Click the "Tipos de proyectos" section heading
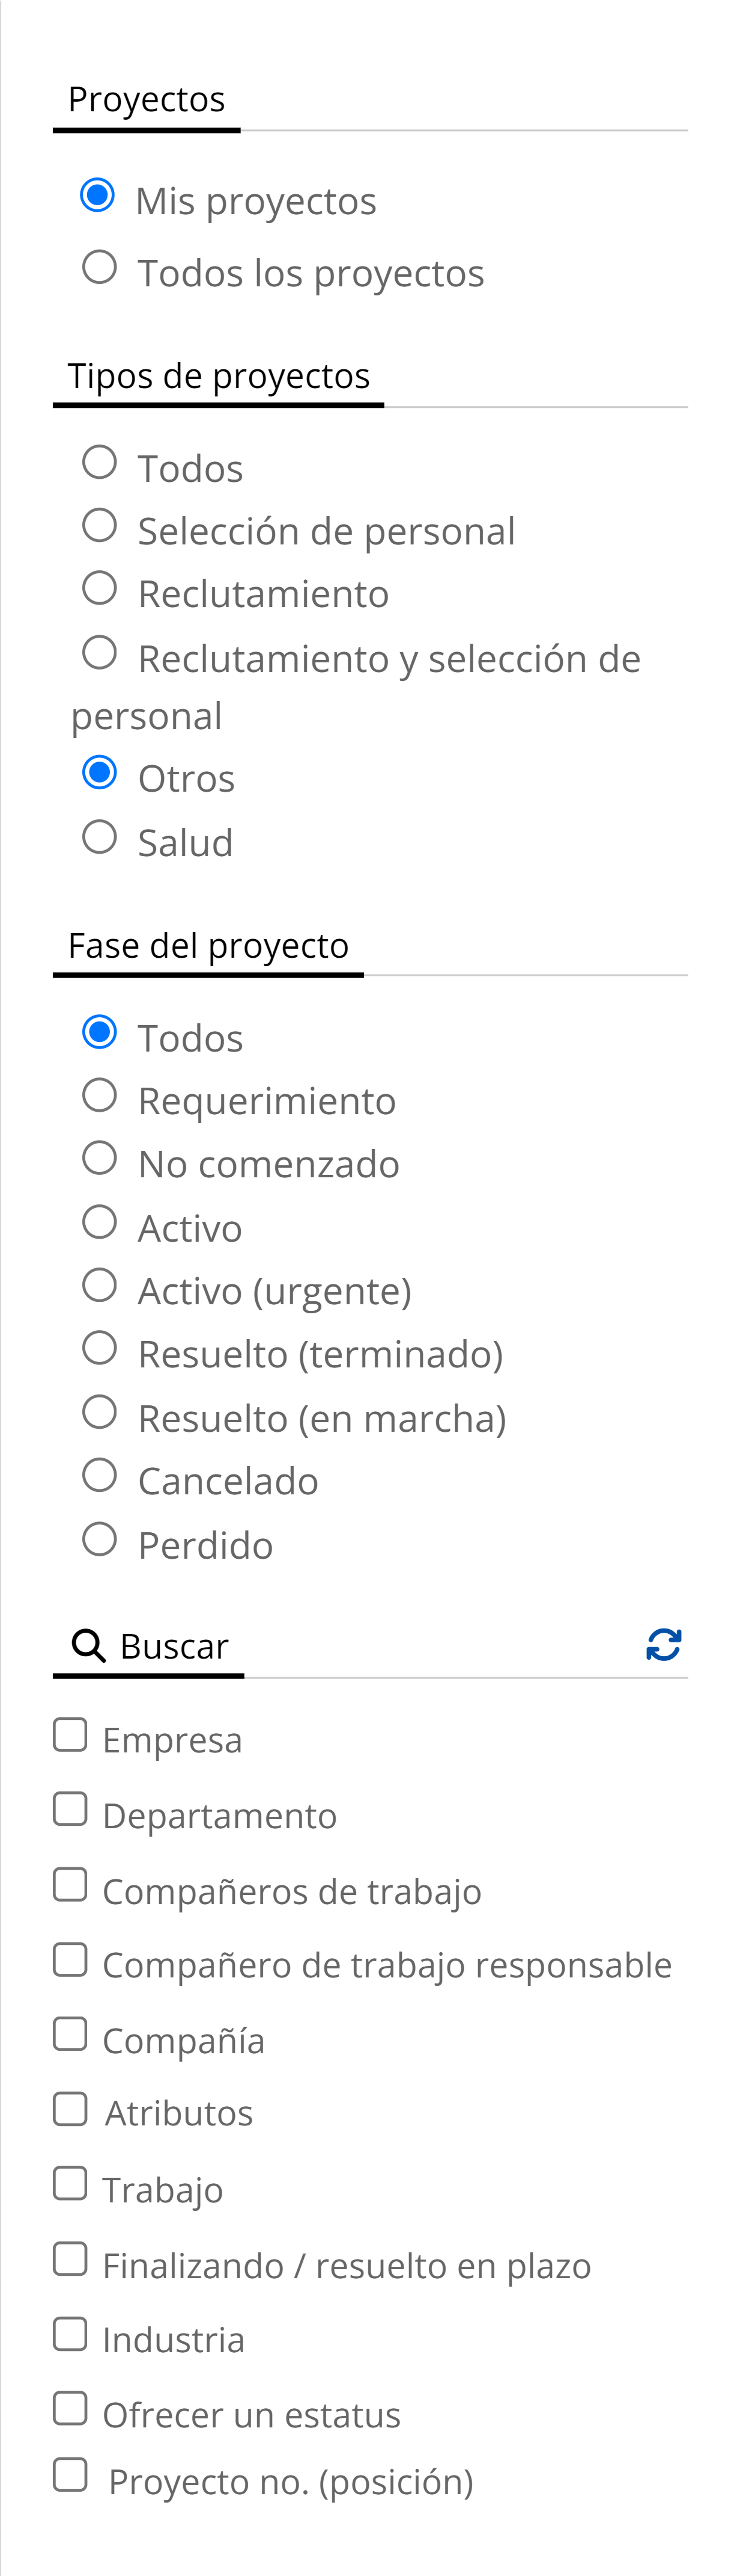This screenshot has width=731, height=2576. pos(219,376)
